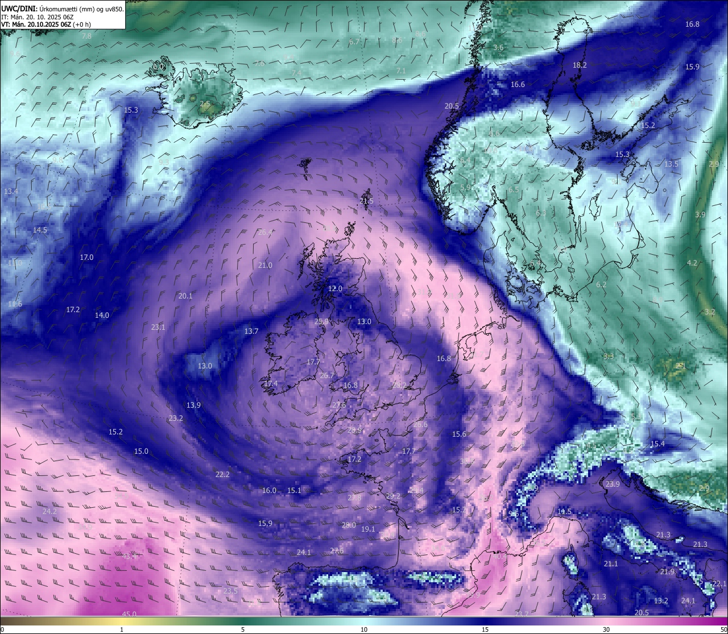Click the 1 label on the color scale

point(122,629)
